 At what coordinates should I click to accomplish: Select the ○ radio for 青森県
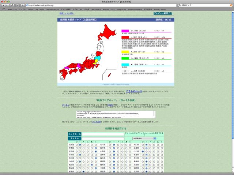coord(80,148)
